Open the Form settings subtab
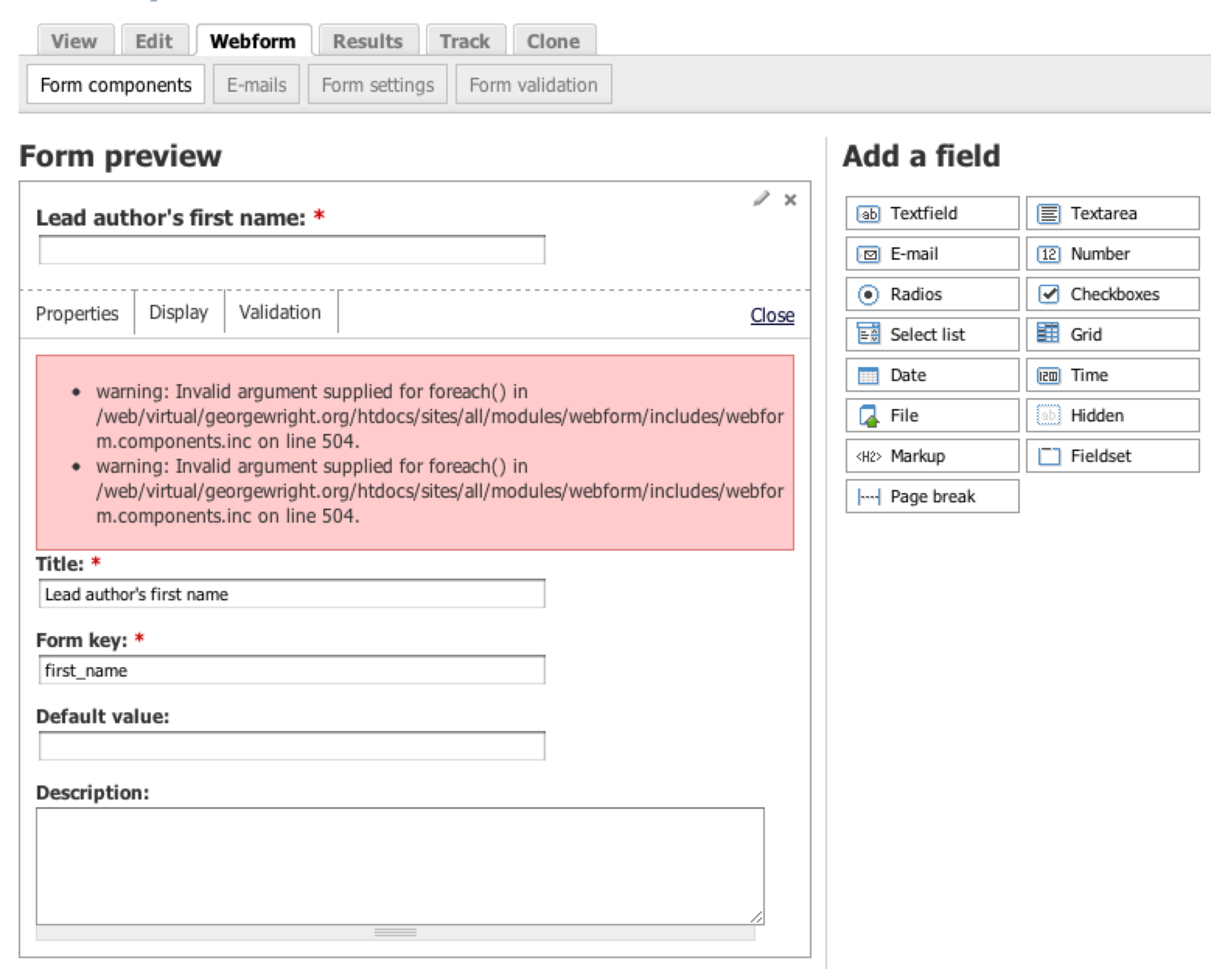This screenshot has width=1211, height=969. [x=378, y=85]
